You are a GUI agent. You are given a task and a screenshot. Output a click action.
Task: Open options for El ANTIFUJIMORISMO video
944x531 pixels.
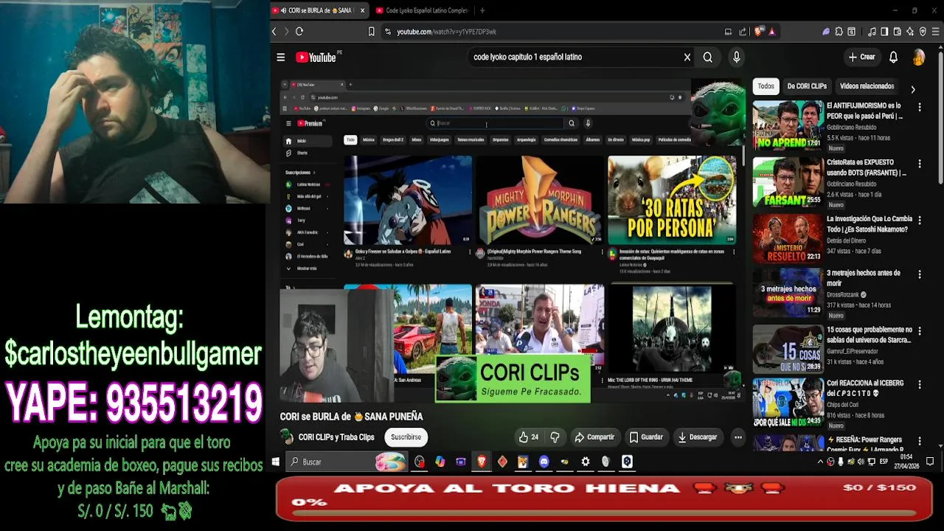click(919, 107)
